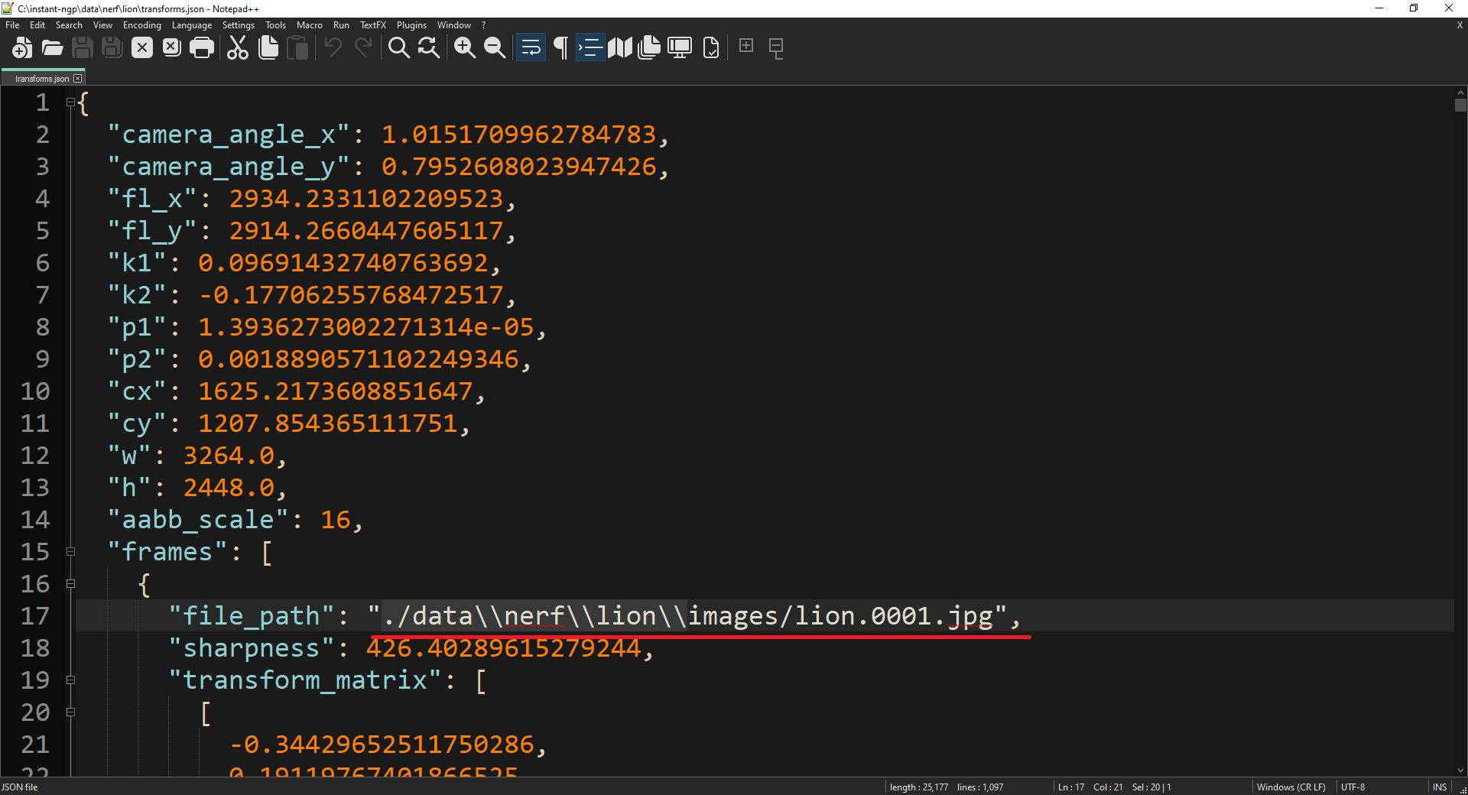Viewport: 1468px width, 795px height.
Task: Open the Document List icon
Action: pyautogui.click(x=650, y=47)
